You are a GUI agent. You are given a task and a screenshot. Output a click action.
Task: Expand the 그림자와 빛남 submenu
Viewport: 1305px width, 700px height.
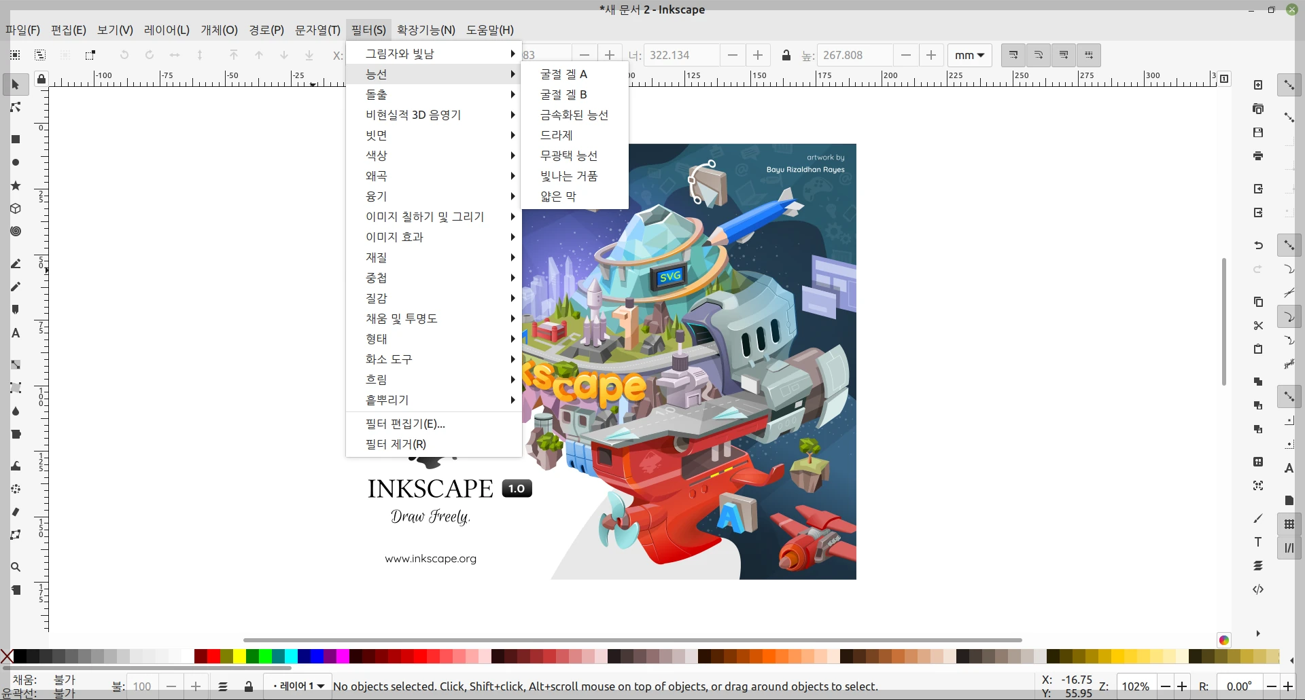(x=434, y=54)
